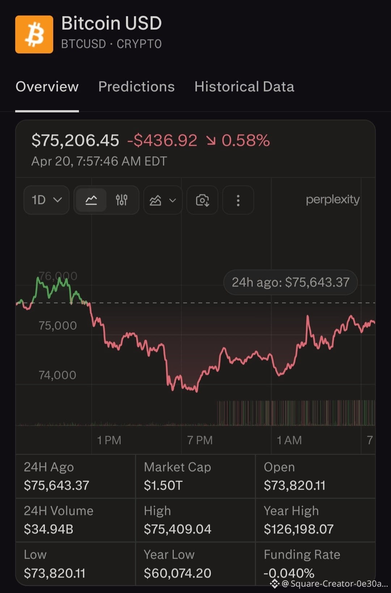Click the perplexity logo on chart
391x593 pixels.
(333, 200)
